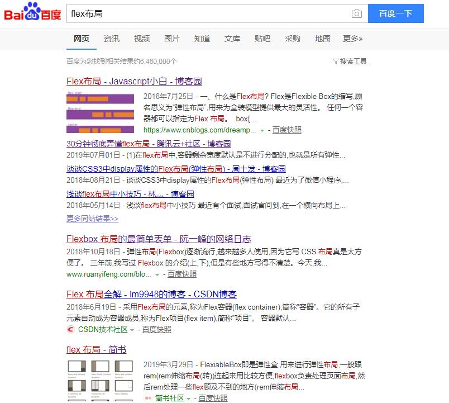
Task: Click the purple-orange flex diagram thumbnail
Action: click(x=100, y=112)
